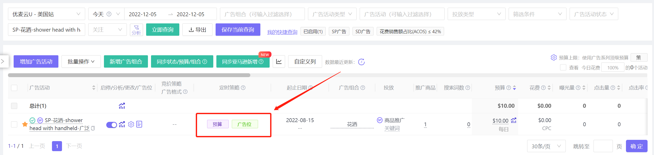The image size is (654, 155).
Task: Click the star favorite icon on campaign
Action: click(x=25, y=124)
